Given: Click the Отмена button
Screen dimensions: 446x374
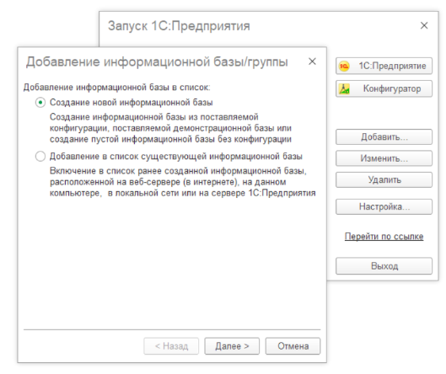Looking at the screenshot, I should click(x=293, y=346).
